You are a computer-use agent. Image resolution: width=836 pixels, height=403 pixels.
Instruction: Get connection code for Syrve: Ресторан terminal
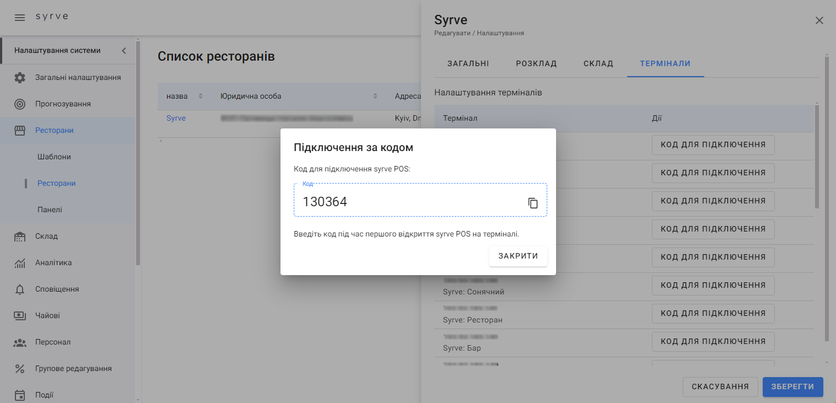713,314
